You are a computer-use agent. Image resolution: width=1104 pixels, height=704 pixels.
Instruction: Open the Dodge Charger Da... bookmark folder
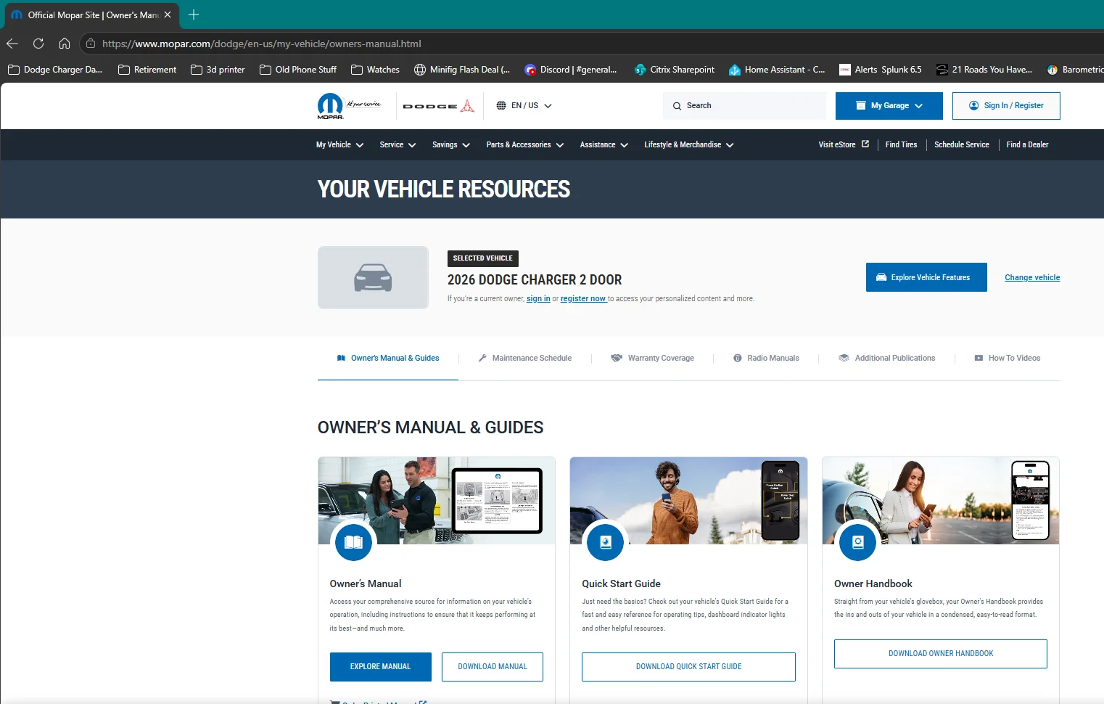[x=54, y=70]
